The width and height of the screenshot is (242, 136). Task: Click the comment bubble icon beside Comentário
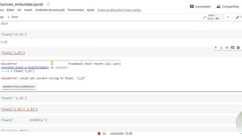tap(192, 7)
